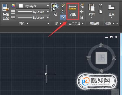Click 北 on the ViewCube compass
This screenshot has width=122, height=95.
pyautogui.click(x=101, y=46)
